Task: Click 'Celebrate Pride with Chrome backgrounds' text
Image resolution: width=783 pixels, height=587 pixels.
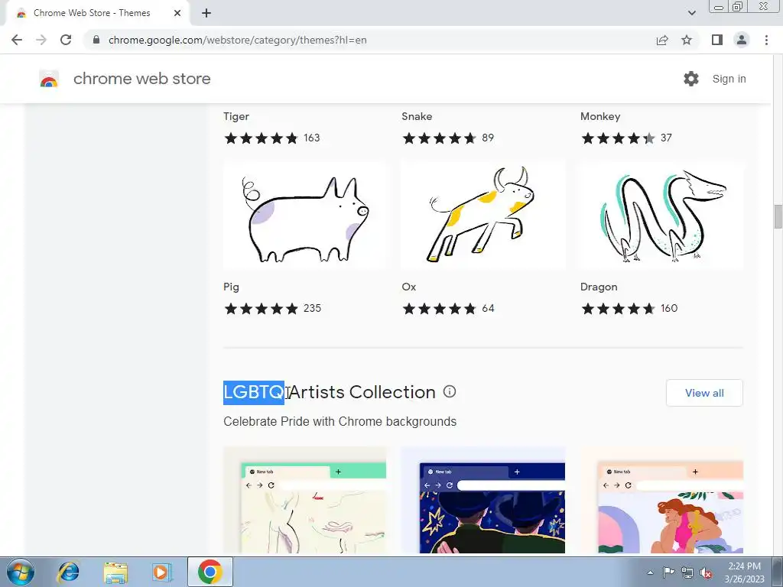Action: (340, 421)
